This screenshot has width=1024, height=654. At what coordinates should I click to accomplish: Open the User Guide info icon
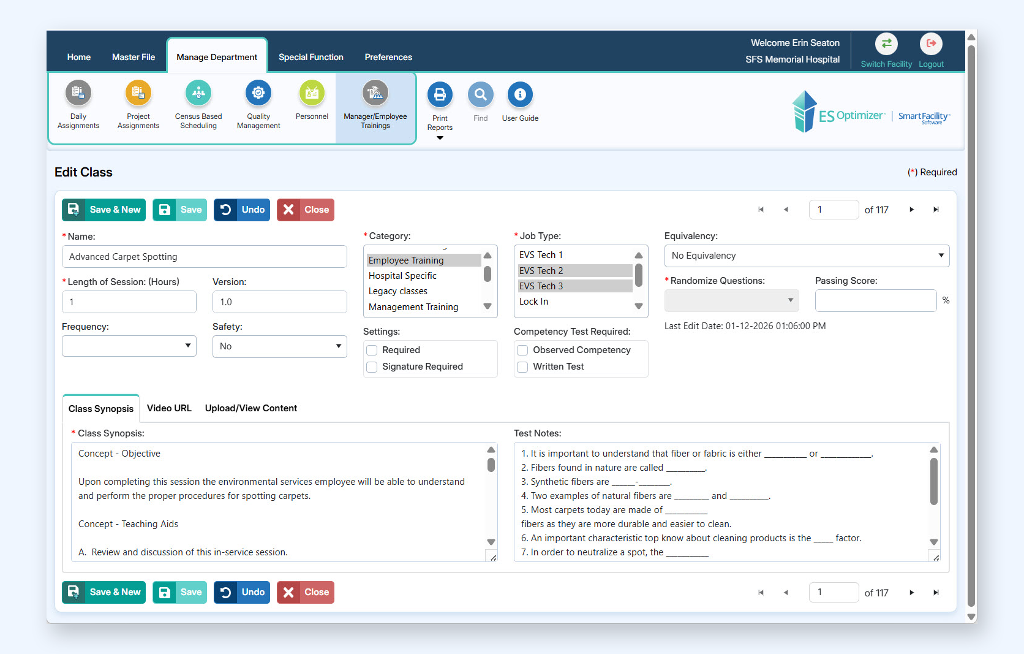coord(520,95)
